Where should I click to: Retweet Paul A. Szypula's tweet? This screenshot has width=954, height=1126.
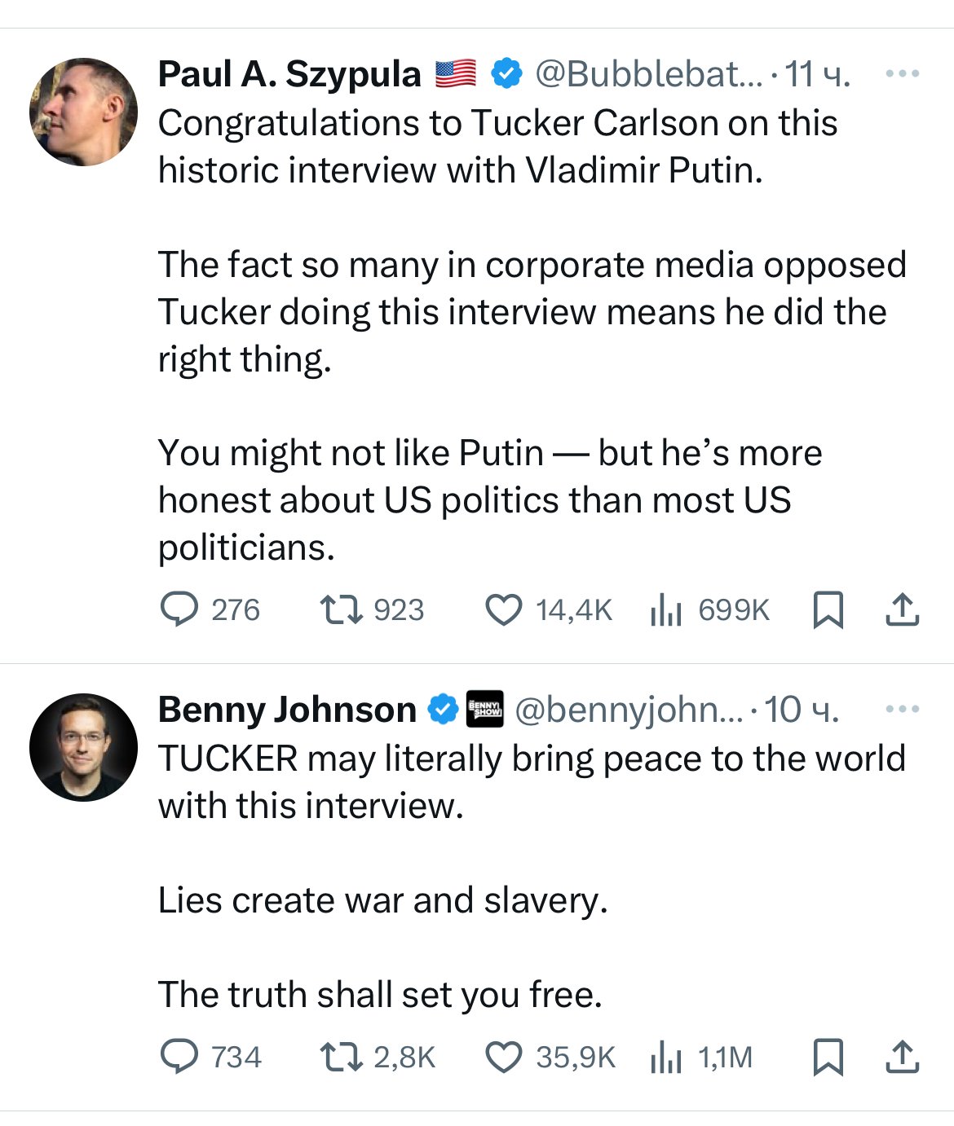342,609
